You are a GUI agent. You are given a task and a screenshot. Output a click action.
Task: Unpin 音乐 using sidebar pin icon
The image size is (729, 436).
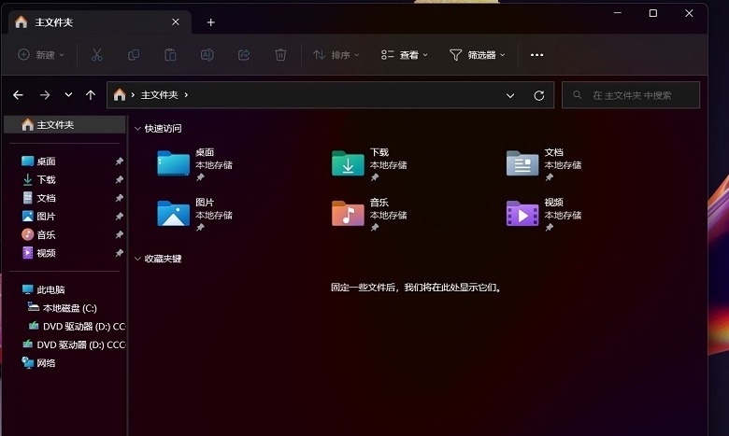pyautogui.click(x=119, y=234)
